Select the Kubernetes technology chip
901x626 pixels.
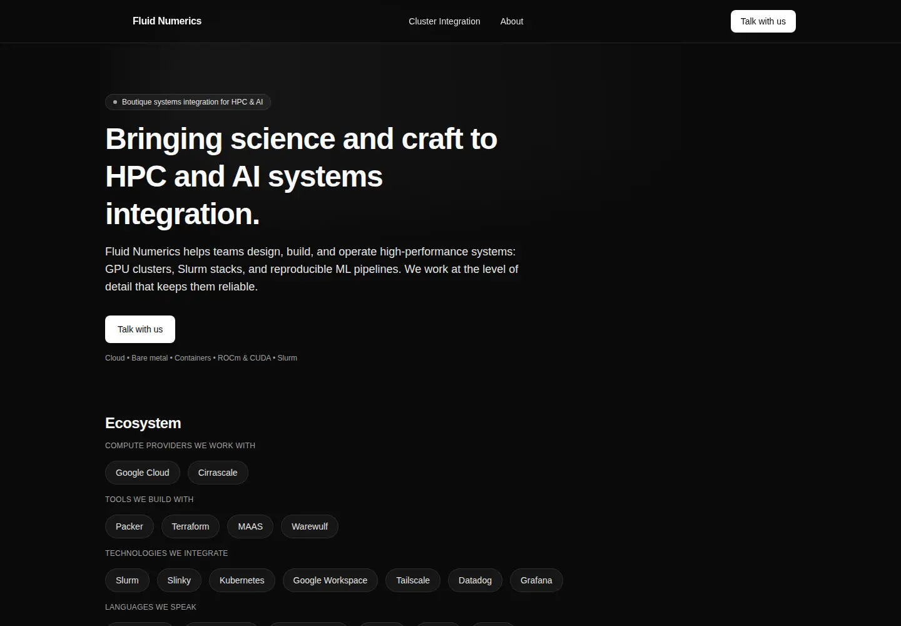pyautogui.click(x=242, y=580)
